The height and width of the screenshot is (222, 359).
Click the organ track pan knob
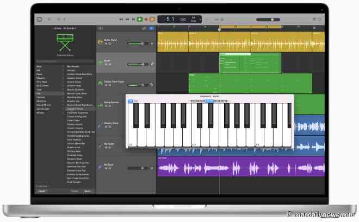(x=152, y=85)
